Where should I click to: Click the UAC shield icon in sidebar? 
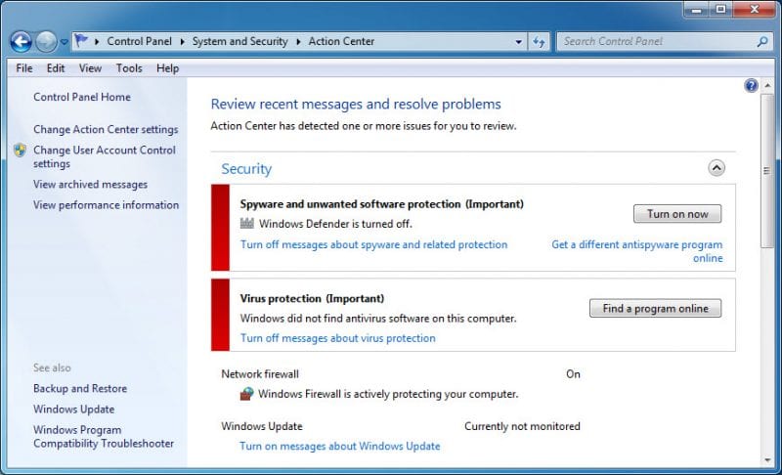[20, 151]
